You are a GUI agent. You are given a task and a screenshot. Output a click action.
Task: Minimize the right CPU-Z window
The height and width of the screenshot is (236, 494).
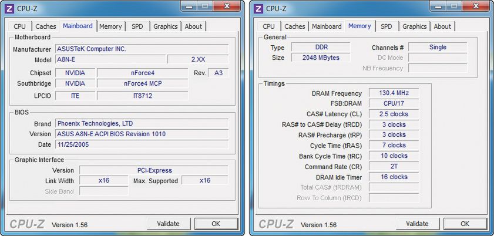[438, 6]
